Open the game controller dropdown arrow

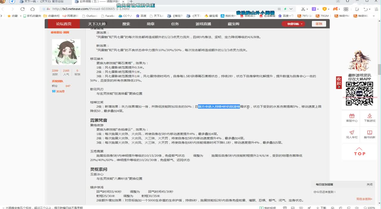(x=340, y=9)
